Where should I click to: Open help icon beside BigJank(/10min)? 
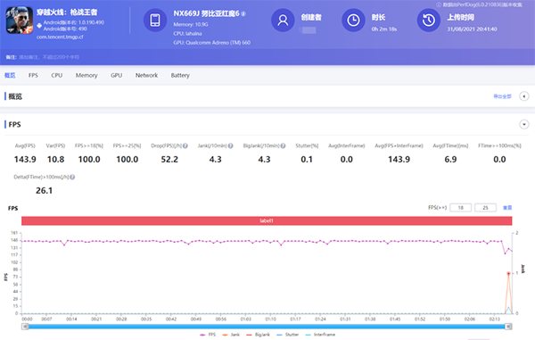(283, 145)
